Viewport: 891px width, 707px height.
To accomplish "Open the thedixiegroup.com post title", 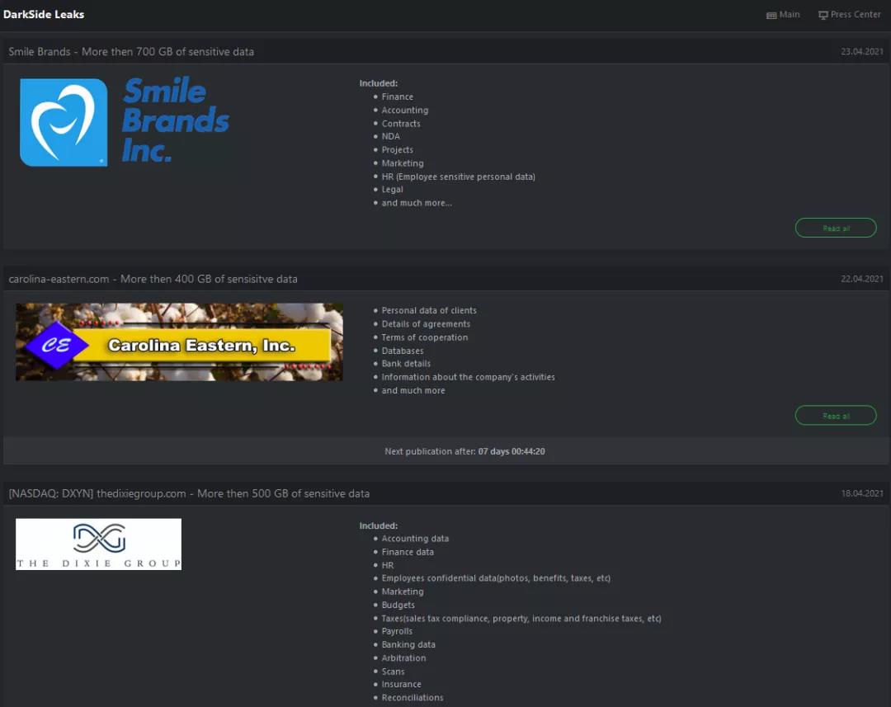I will [x=189, y=493].
